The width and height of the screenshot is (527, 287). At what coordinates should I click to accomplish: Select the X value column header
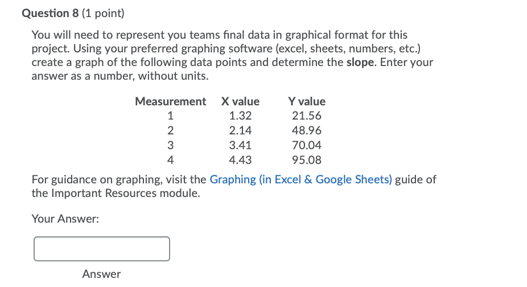click(x=240, y=101)
